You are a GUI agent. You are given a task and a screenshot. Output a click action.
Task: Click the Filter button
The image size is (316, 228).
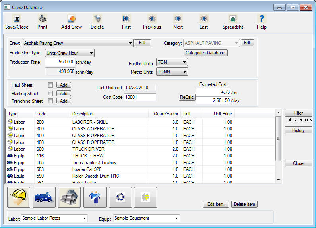tap(299, 113)
